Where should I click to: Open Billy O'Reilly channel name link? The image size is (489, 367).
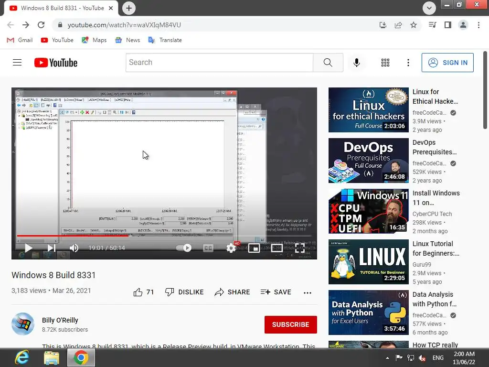tap(60, 320)
